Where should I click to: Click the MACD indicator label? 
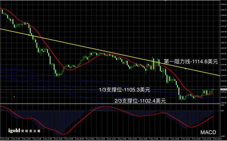pos(208,132)
